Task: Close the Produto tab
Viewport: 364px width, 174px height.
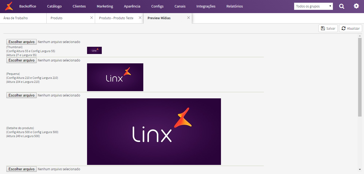Action: coord(92,18)
